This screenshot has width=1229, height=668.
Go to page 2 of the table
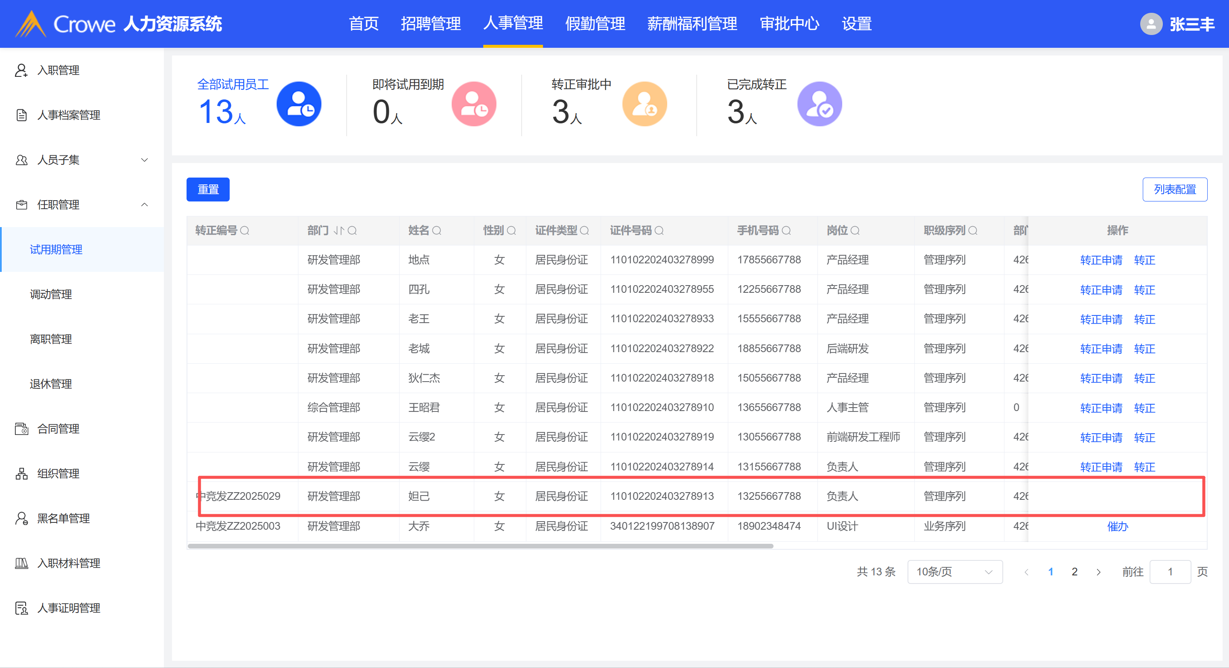pos(1074,572)
